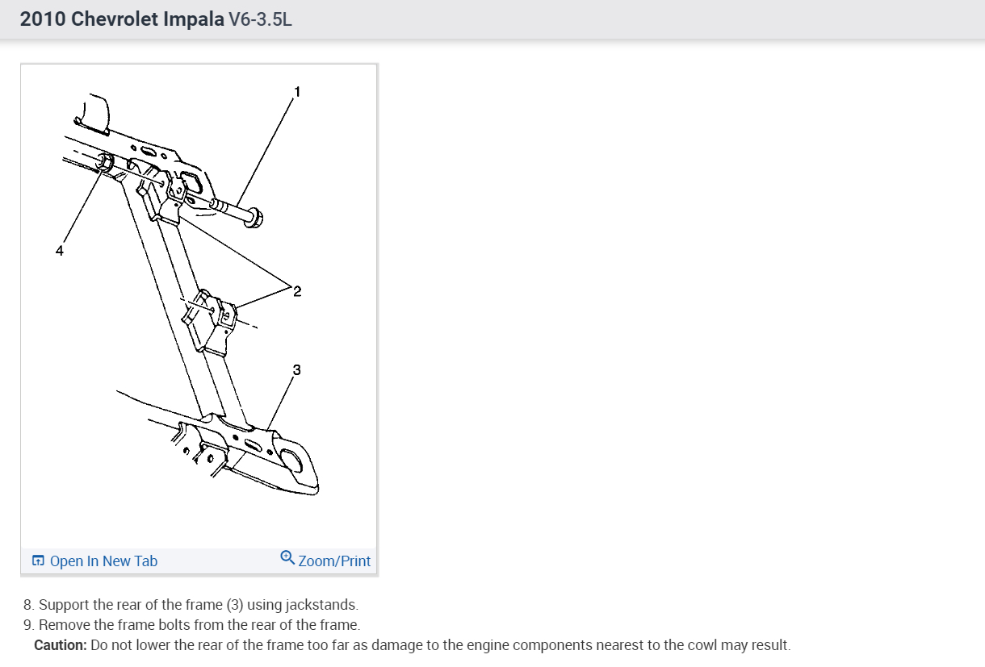985x667 pixels.
Task: Click the nut pointed to by callout 4
Action: click(x=105, y=162)
